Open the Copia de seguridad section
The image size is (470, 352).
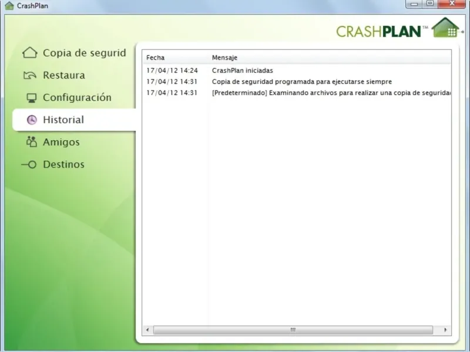pos(85,53)
